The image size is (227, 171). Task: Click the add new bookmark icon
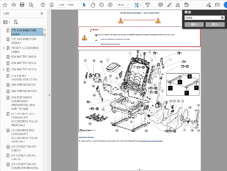16,22
